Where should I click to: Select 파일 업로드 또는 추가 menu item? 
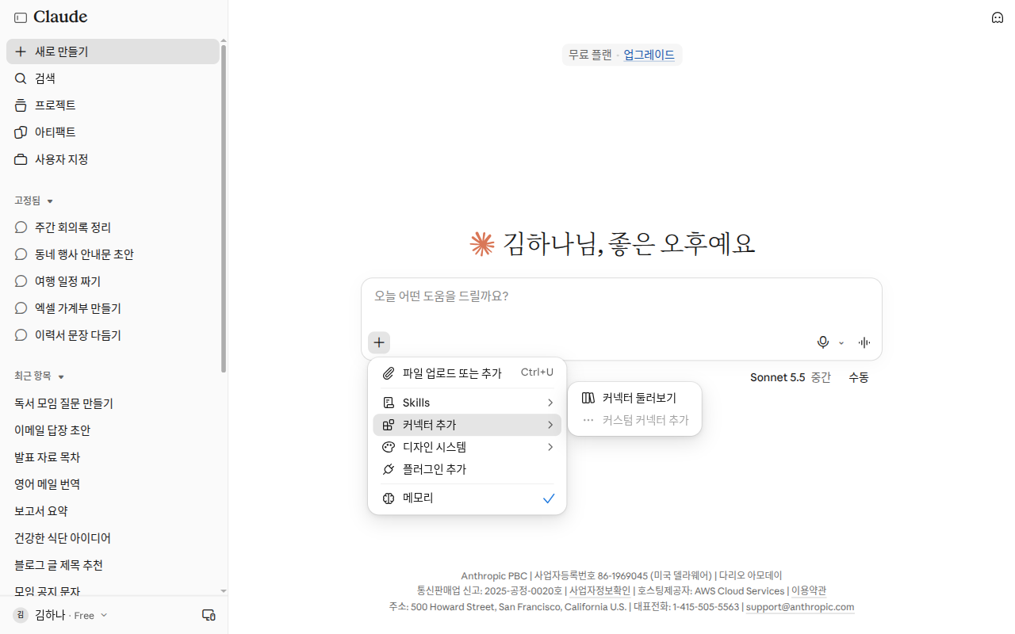[467, 372]
